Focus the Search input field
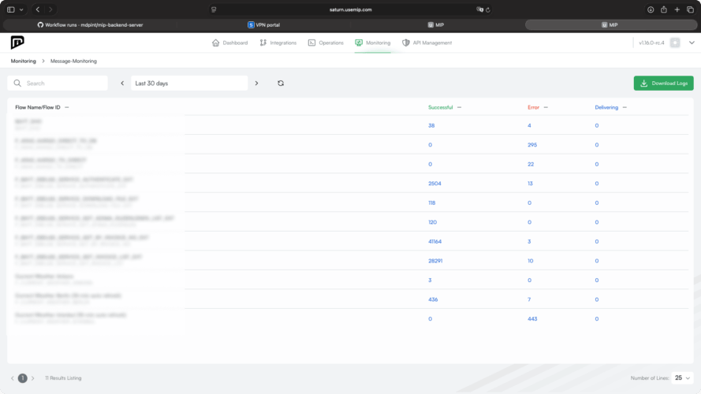This screenshot has width=701, height=394. (x=58, y=83)
